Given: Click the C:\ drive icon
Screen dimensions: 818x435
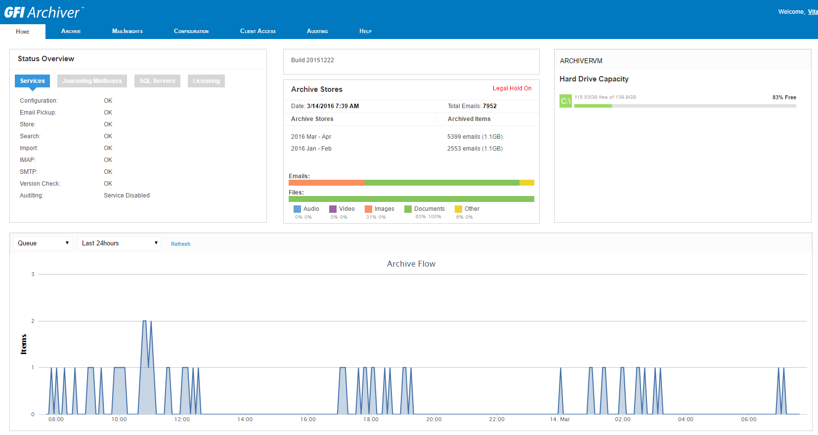Looking at the screenshot, I should tap(565, 101).
